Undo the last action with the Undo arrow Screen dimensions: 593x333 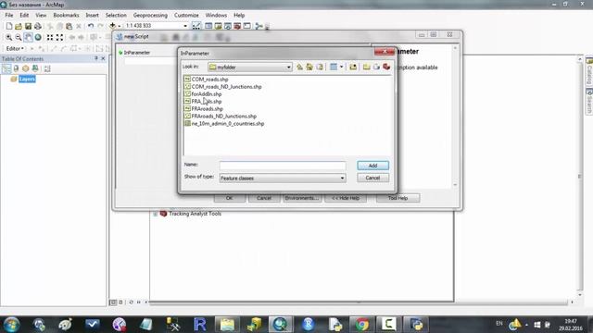pos(91,26)
